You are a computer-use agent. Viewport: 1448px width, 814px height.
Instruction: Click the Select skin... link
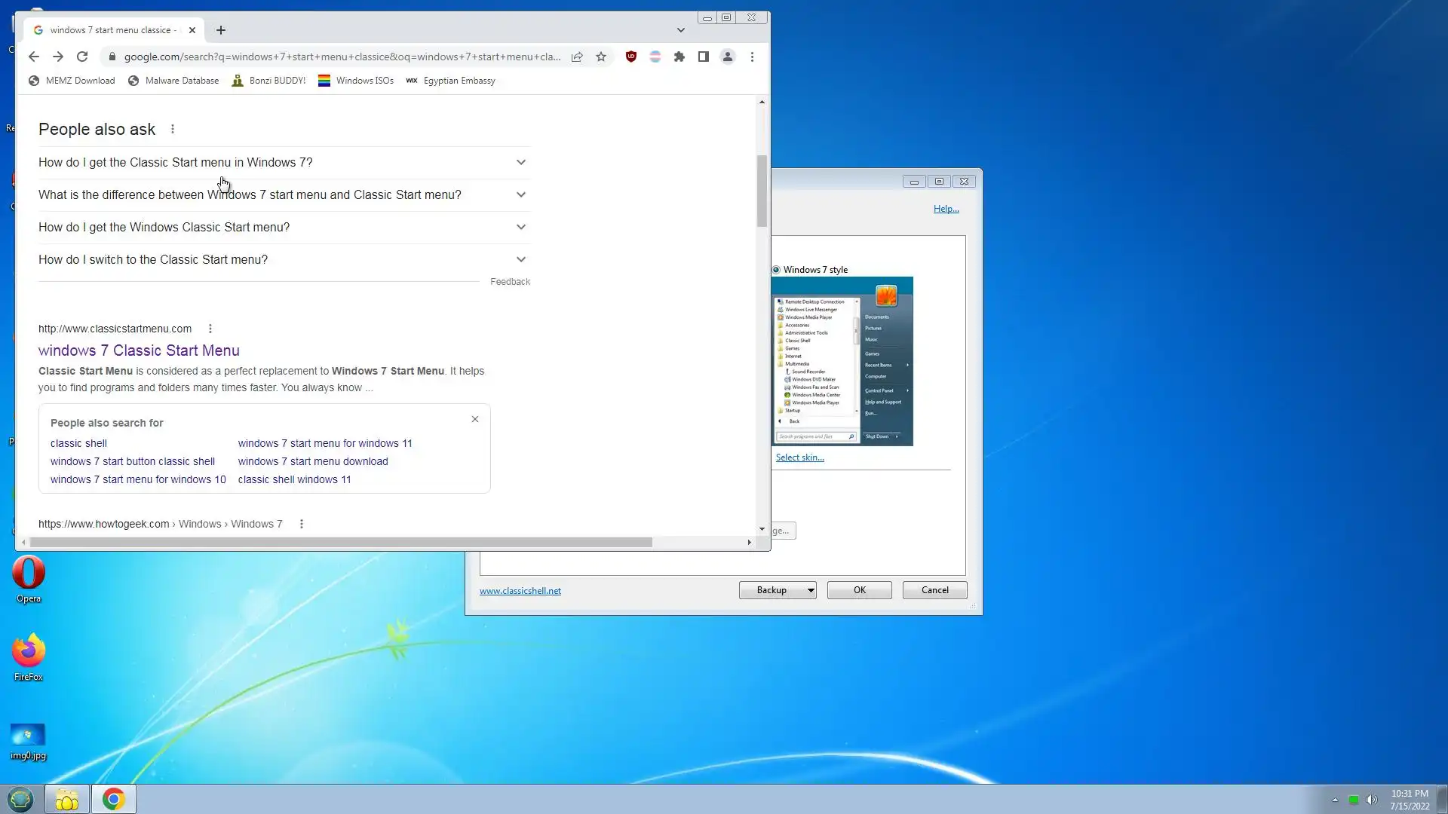(799, 457)
